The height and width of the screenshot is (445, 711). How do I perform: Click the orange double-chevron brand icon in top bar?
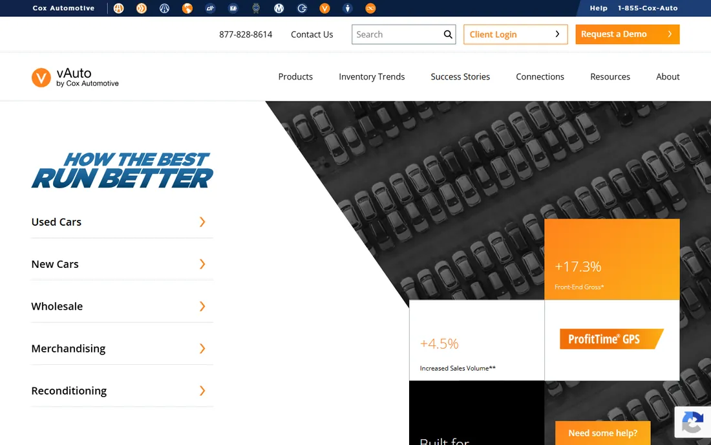142,8
